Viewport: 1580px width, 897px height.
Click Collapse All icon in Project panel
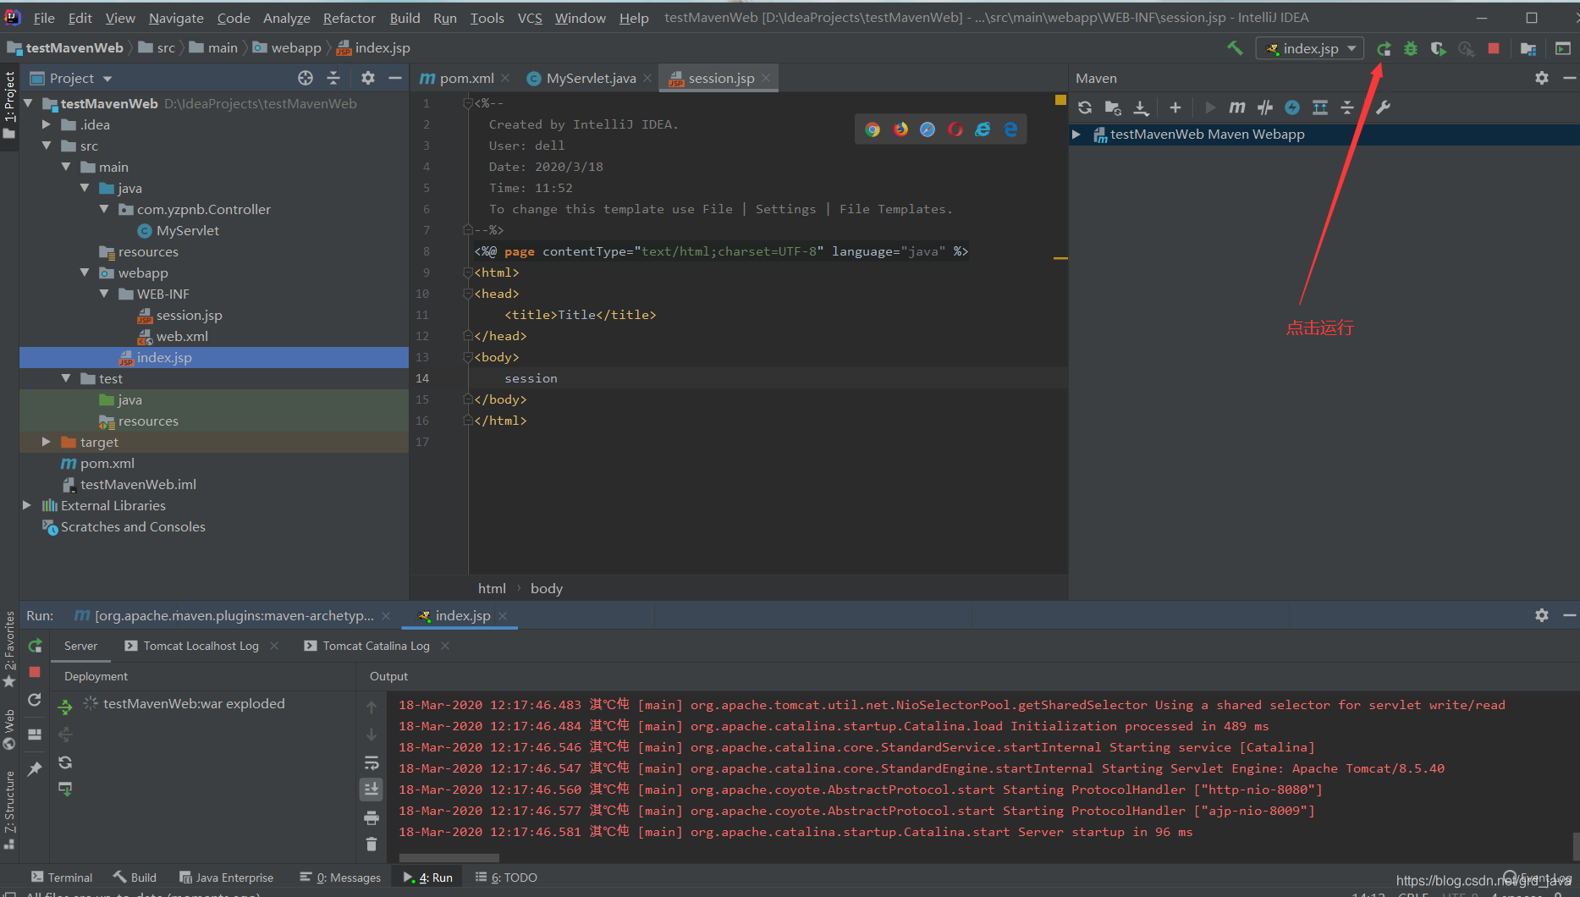pyautogui.click(x=333, y=78)
